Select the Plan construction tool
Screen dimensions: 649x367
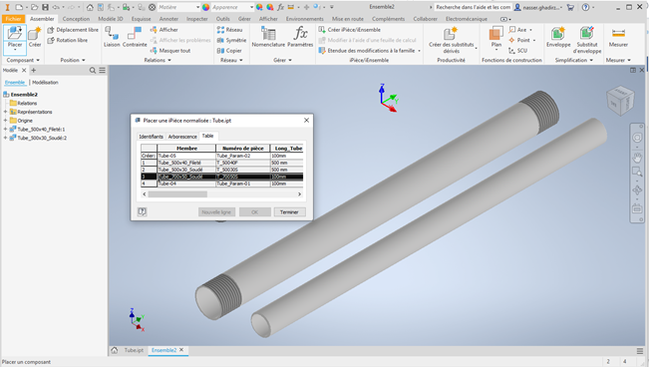click(x=495, y=38)
